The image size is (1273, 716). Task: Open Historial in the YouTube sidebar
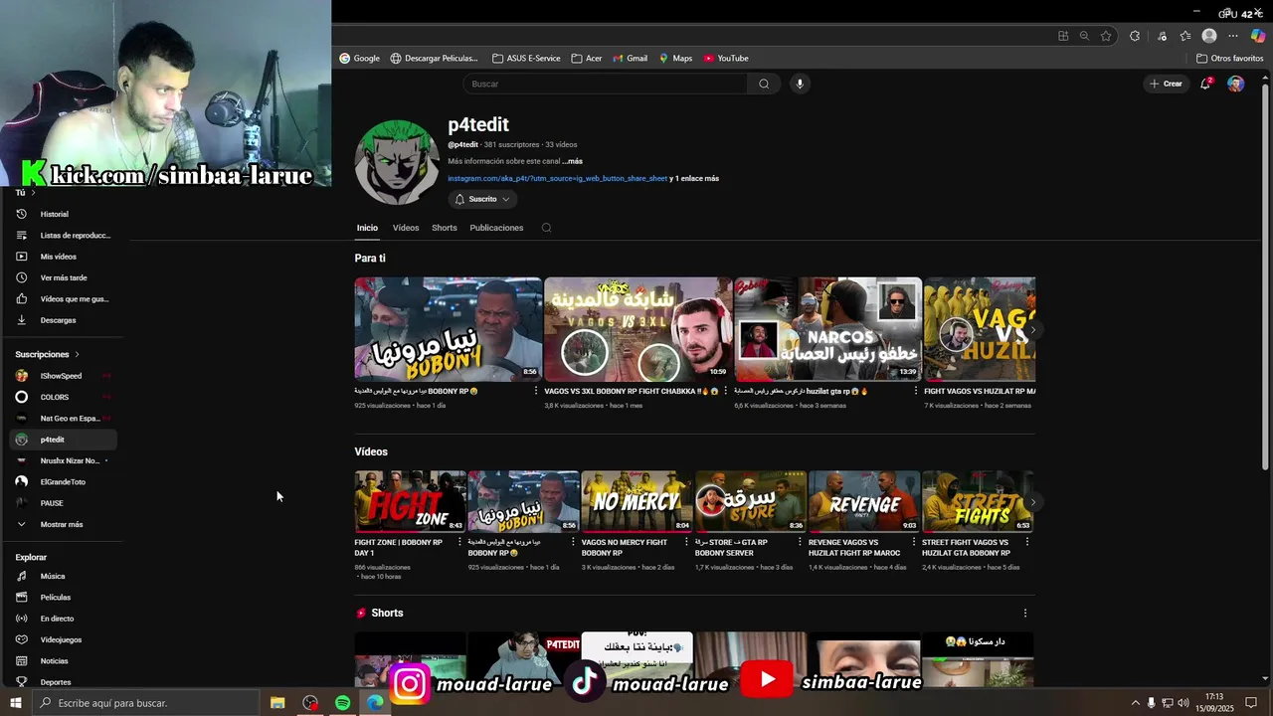tap(63, 214)
